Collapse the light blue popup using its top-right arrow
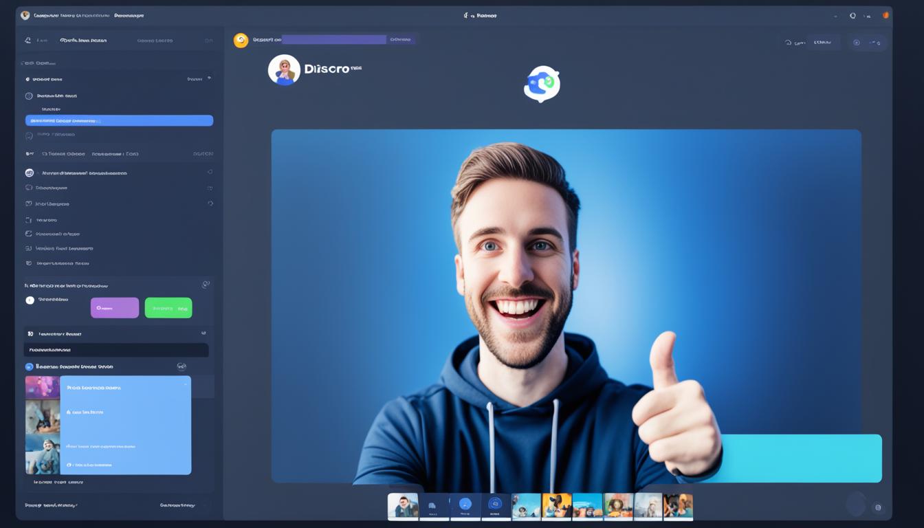This screenshot has height=528, width=924. pyautogui.click(x=184, y=384)
